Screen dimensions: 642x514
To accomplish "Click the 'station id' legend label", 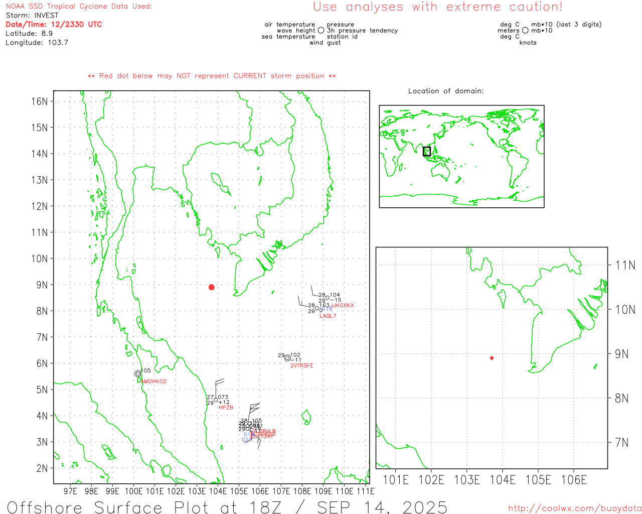I will [x=342, y=37].
